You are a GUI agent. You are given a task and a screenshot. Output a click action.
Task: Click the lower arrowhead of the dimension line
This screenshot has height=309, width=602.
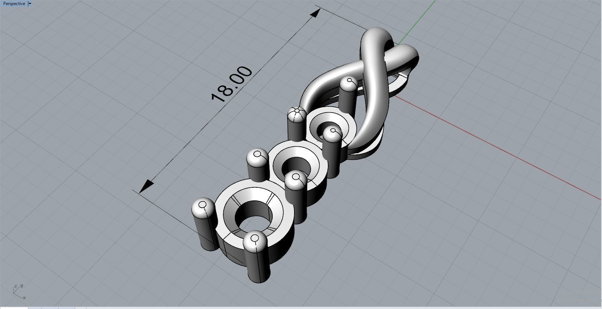pyautogui.click(x=146, y=186)
